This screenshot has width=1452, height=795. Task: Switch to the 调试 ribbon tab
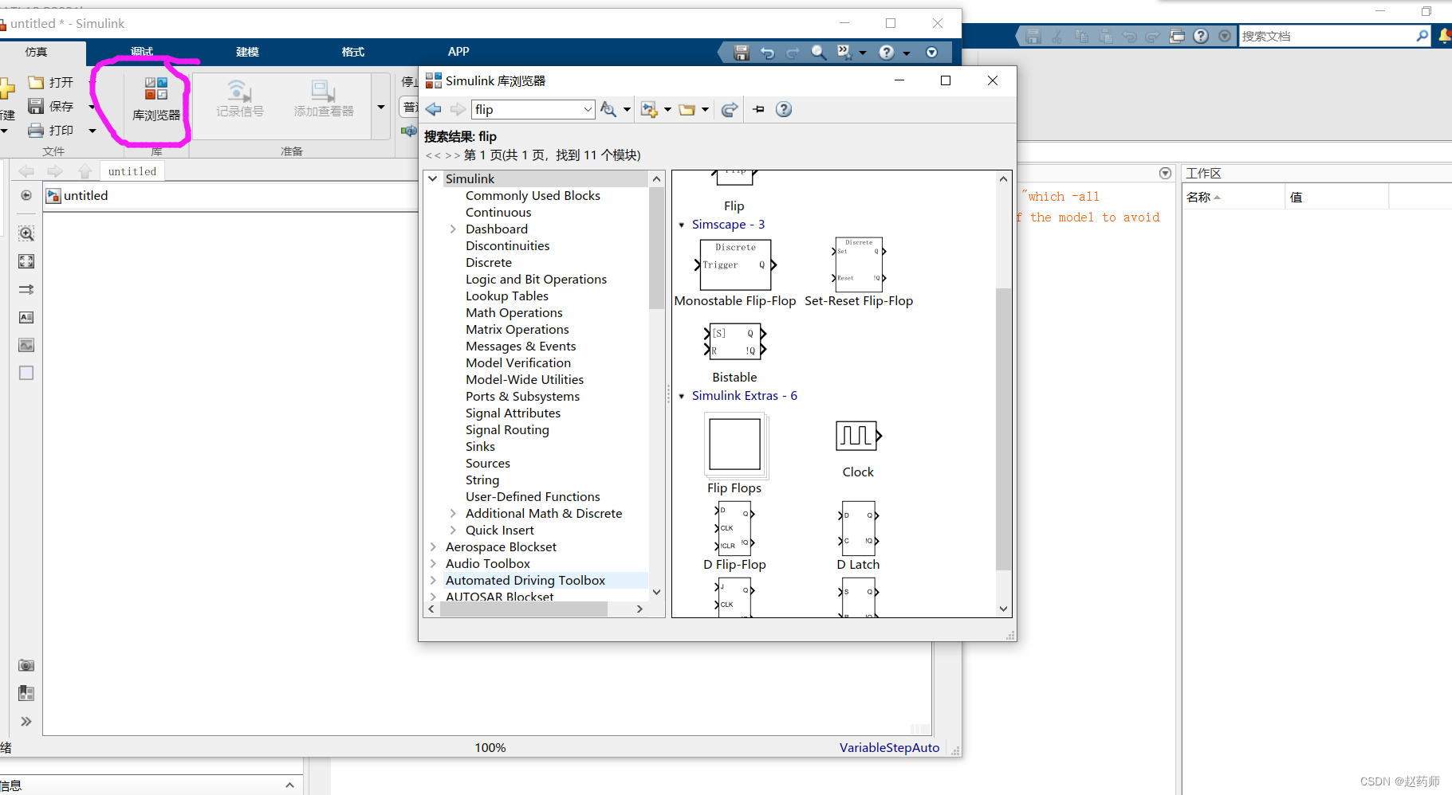(x=142, y=52)
